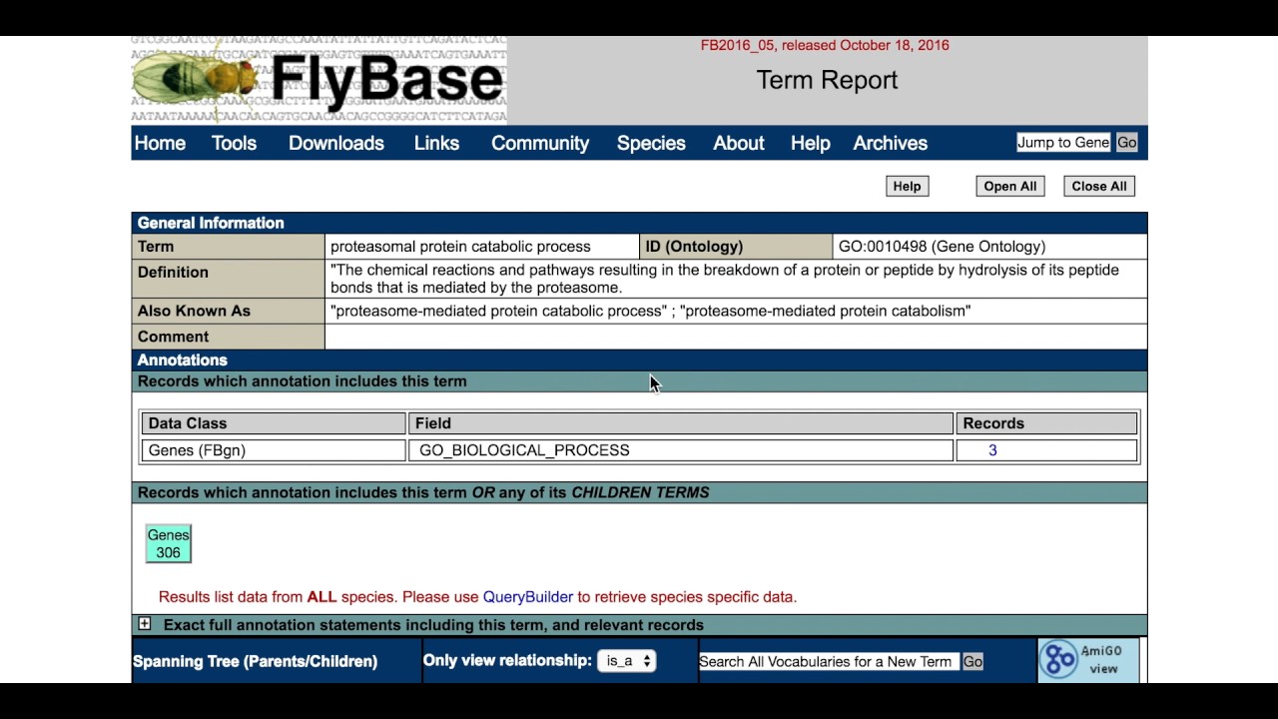Click the Definition text paragraph

(x=725, y=279)
